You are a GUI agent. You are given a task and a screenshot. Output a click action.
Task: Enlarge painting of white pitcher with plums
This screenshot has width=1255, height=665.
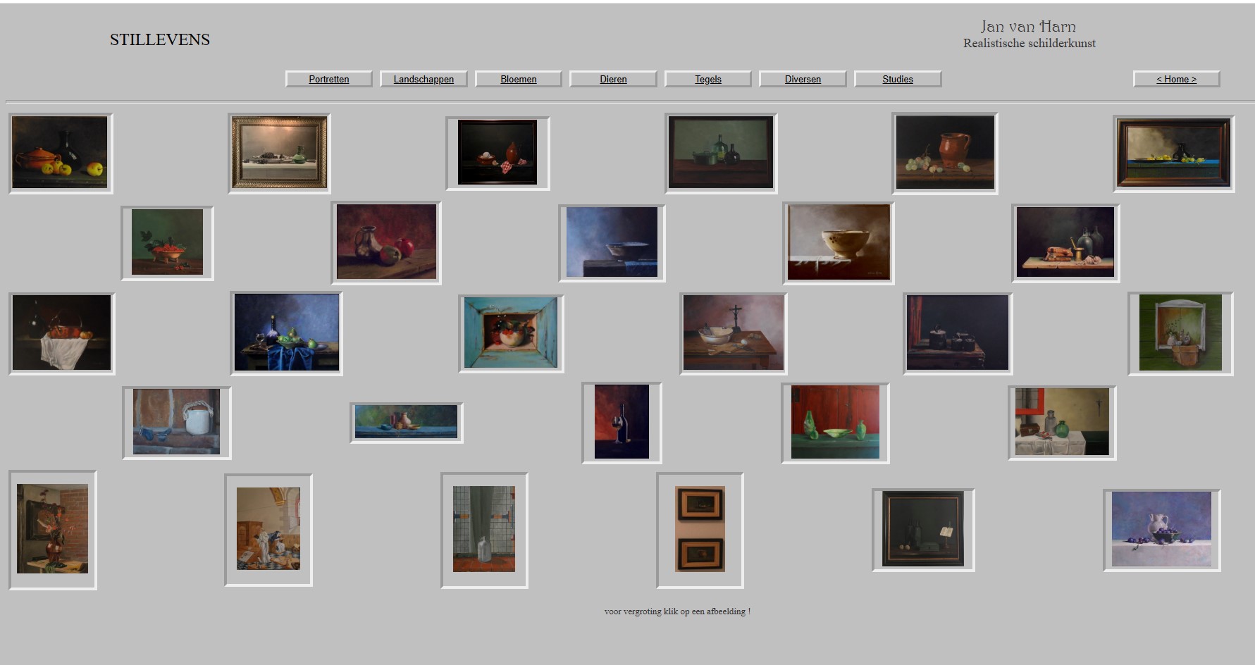pyautogui.click(x=1161, y=530)
